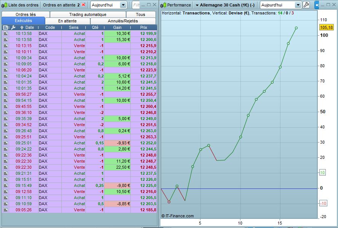Screen dimensions: 338x228
Task: Click the green 10 marker on the vertical axis
Action: point(322,173)
